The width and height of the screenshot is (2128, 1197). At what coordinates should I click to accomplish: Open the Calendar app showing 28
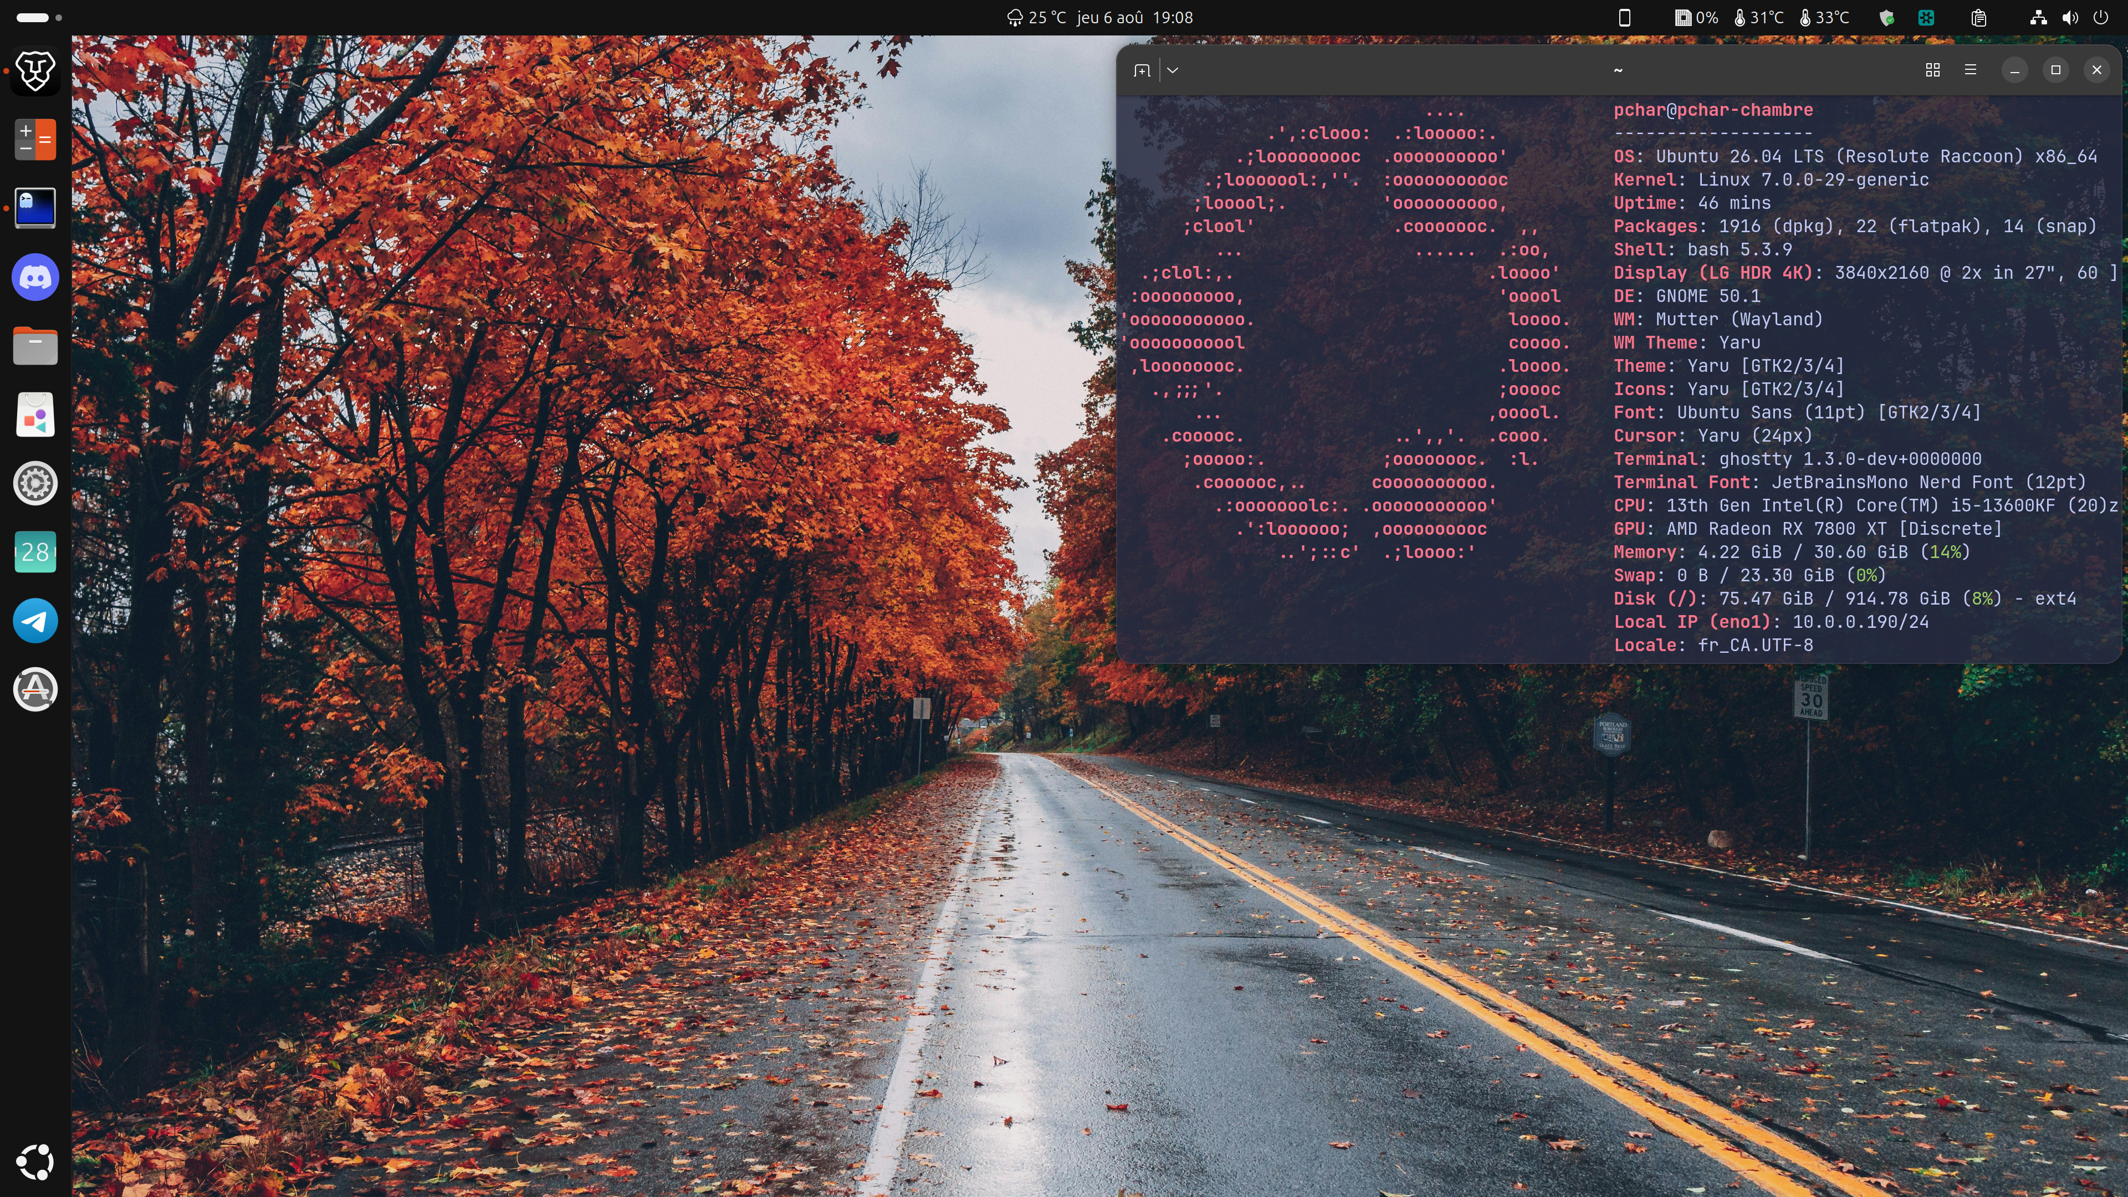coord(35,552)
